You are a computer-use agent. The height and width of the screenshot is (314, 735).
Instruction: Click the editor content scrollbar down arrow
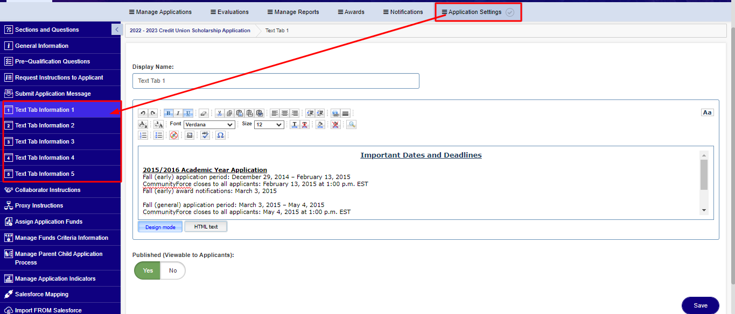coord(704,210)
